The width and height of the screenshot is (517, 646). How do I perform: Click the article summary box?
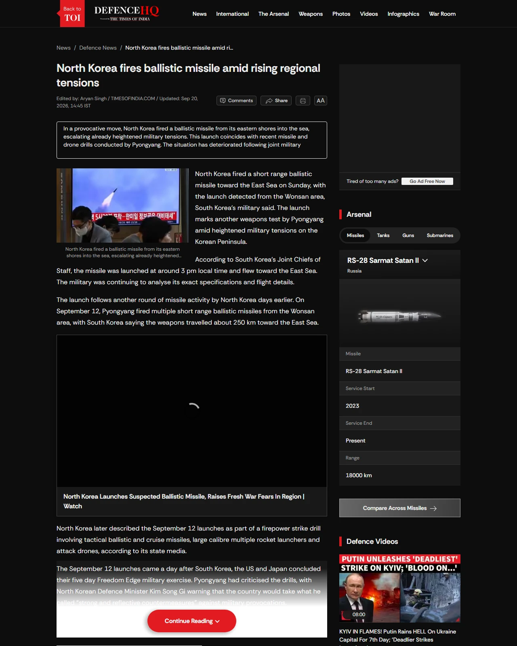tap(192, 140)
